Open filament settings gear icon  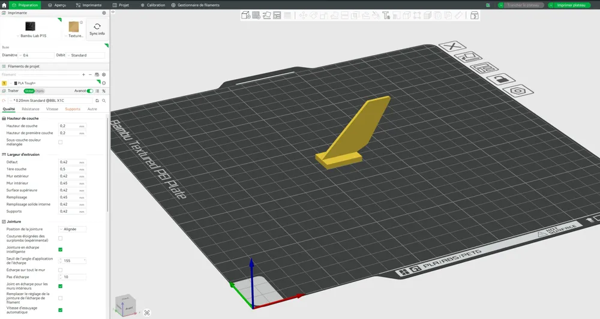click(104, 74)
